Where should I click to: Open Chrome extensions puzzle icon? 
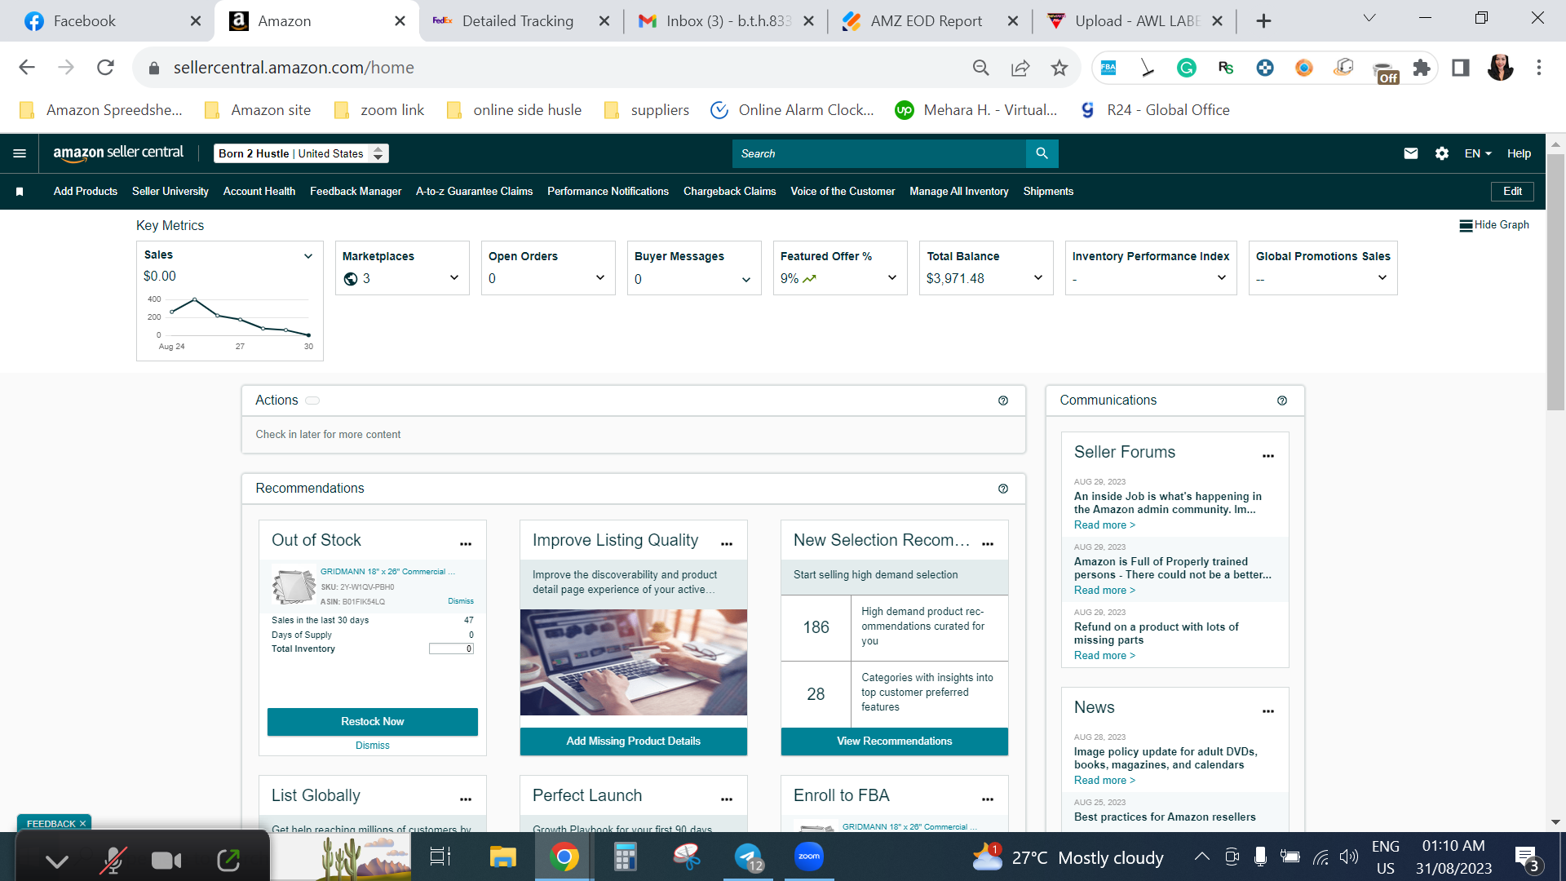pyautogui.click(x=1422, y=68)
